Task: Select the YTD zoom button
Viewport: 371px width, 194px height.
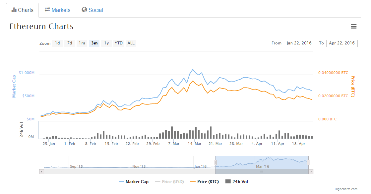Action: coord(118,43)
